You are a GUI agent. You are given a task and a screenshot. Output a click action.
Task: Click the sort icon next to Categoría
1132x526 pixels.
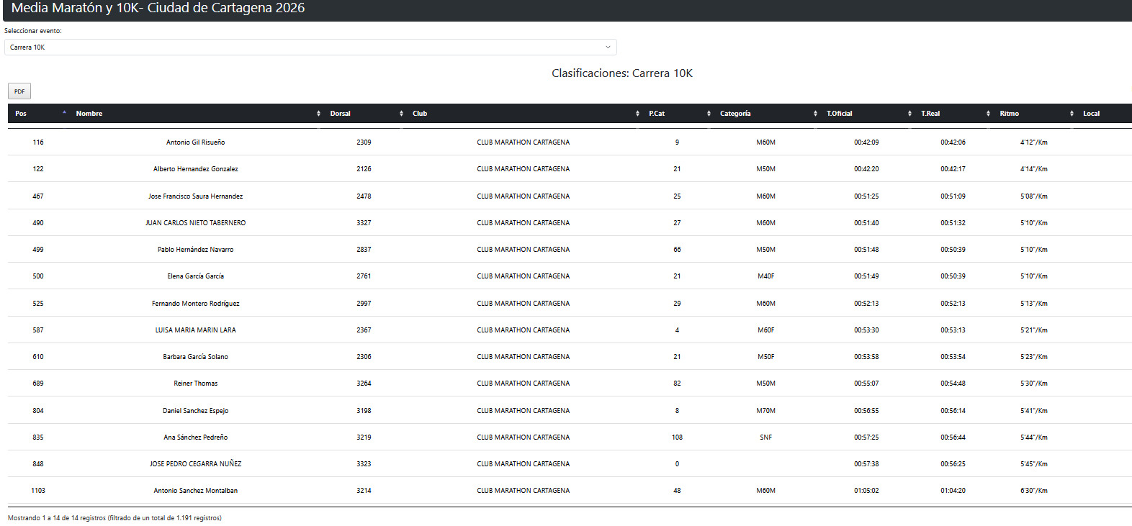coord(815,114)
